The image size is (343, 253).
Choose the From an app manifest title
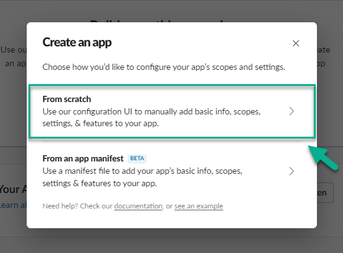[x=83, y=158]
